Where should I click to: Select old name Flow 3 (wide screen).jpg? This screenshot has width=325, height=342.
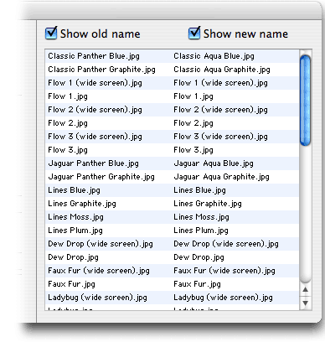95,137
